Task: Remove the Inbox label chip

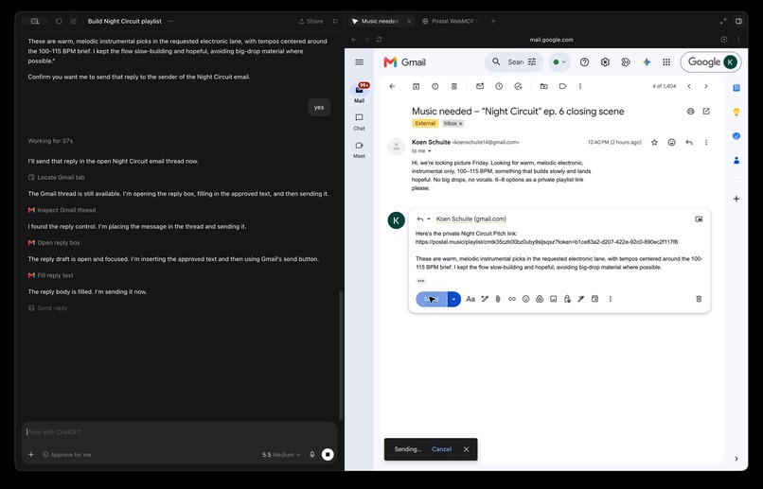Action: tap(460, 124)
